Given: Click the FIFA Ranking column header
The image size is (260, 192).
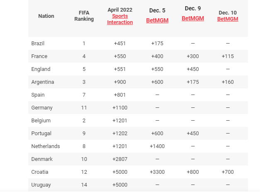Looking at the screenshot, I should [x=84, y=16].
